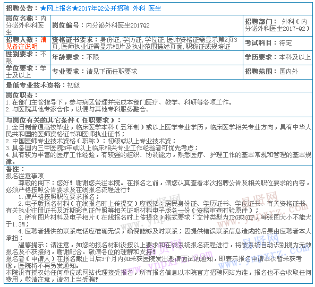This screenshot has width=315, height=287.
Task: Click the 报名注意事项 line
Action: click(x=25, y=176)
